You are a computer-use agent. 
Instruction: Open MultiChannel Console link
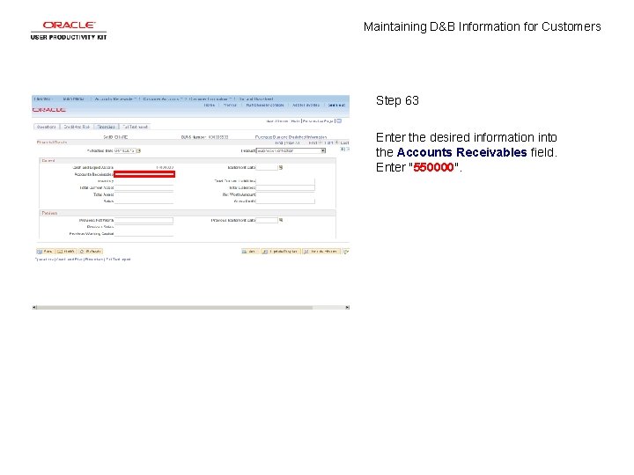click(x=265, y=105)
